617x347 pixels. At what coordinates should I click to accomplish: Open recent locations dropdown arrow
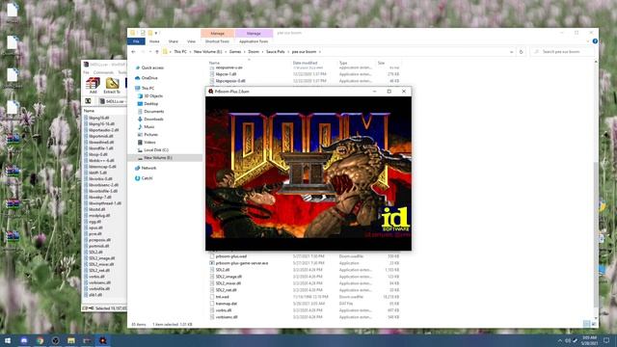coord(150,51)
